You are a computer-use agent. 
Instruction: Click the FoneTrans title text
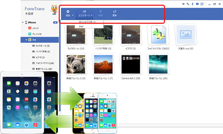click(35, 9)
